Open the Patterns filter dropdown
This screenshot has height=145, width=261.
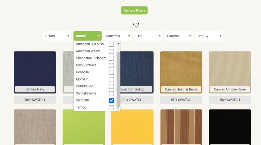coord(179,36)
